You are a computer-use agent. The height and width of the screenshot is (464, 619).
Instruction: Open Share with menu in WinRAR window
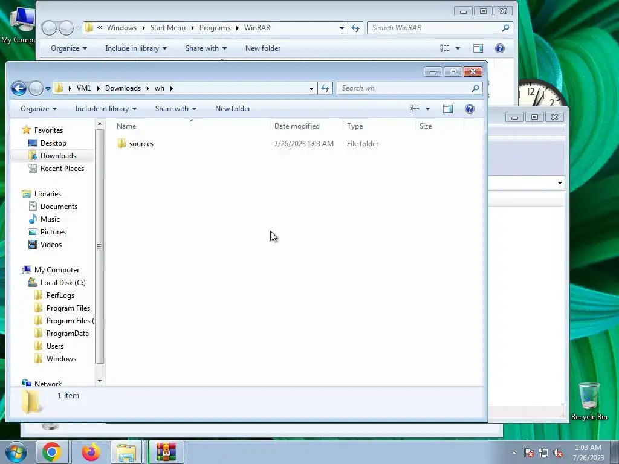pos(206,48)
